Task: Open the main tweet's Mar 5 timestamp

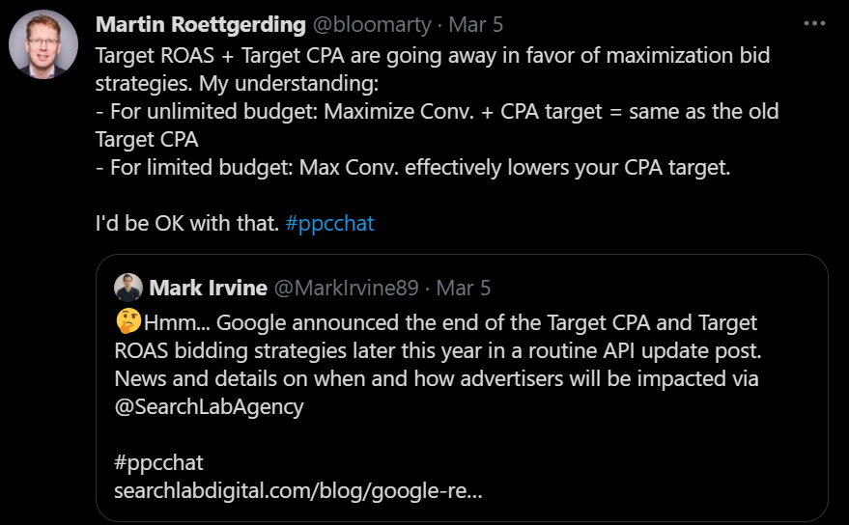Action: pyautogui.click(x=476, y=24)
